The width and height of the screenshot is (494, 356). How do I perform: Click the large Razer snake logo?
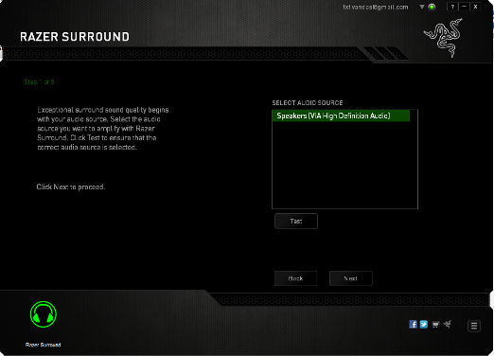point(443,38)
